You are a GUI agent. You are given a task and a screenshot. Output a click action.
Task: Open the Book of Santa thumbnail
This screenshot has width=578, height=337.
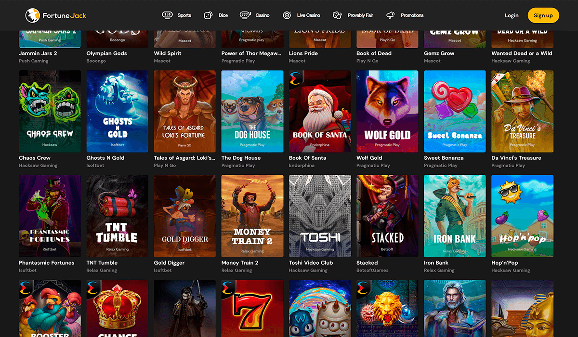click(320, 111)
